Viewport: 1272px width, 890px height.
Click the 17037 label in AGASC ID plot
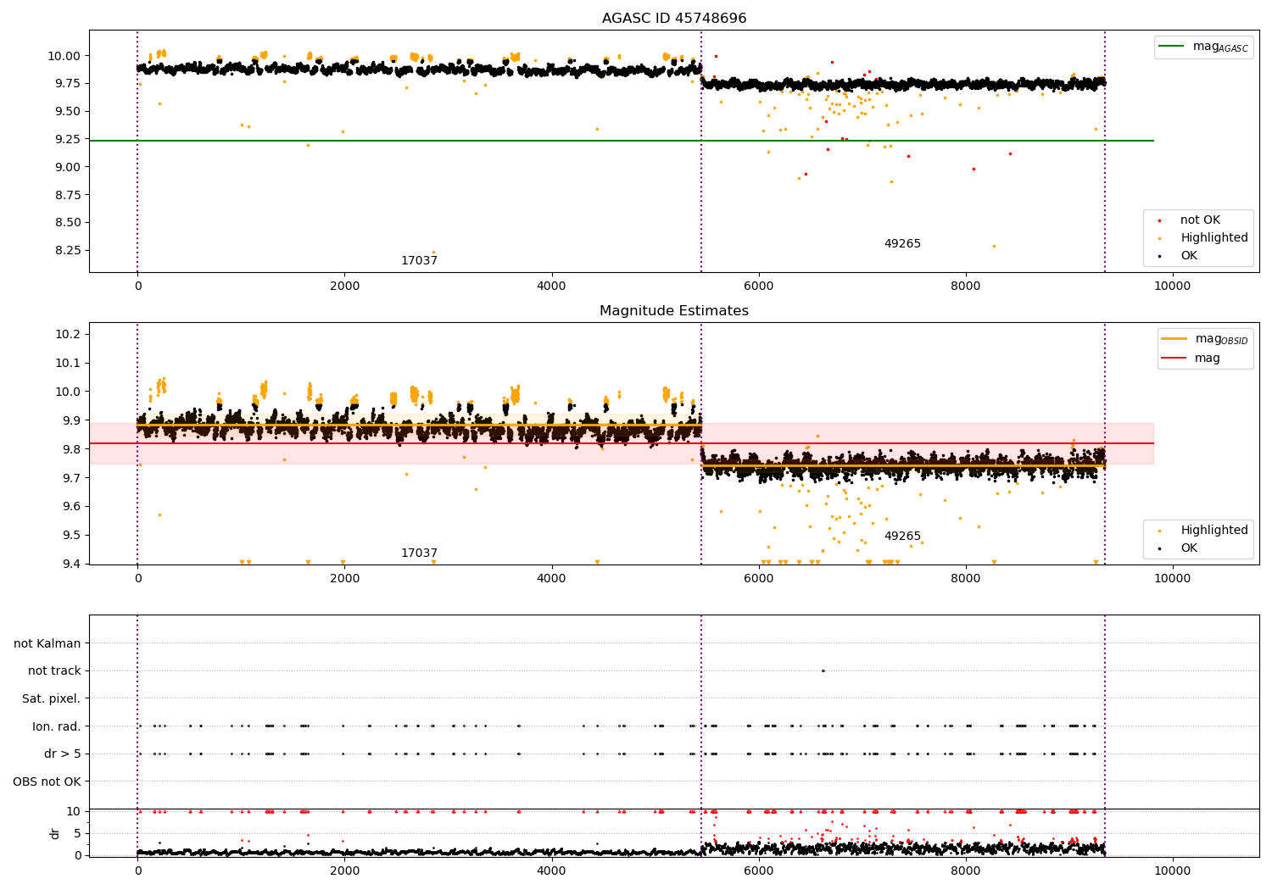pos(419,261)
